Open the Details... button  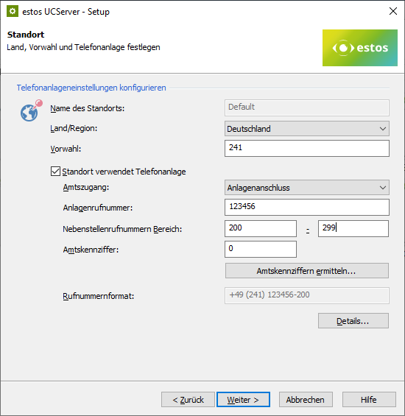click(x=353, y=321)
